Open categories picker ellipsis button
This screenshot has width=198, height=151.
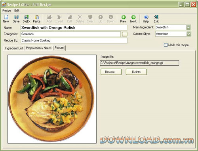(x=124, y=34)
